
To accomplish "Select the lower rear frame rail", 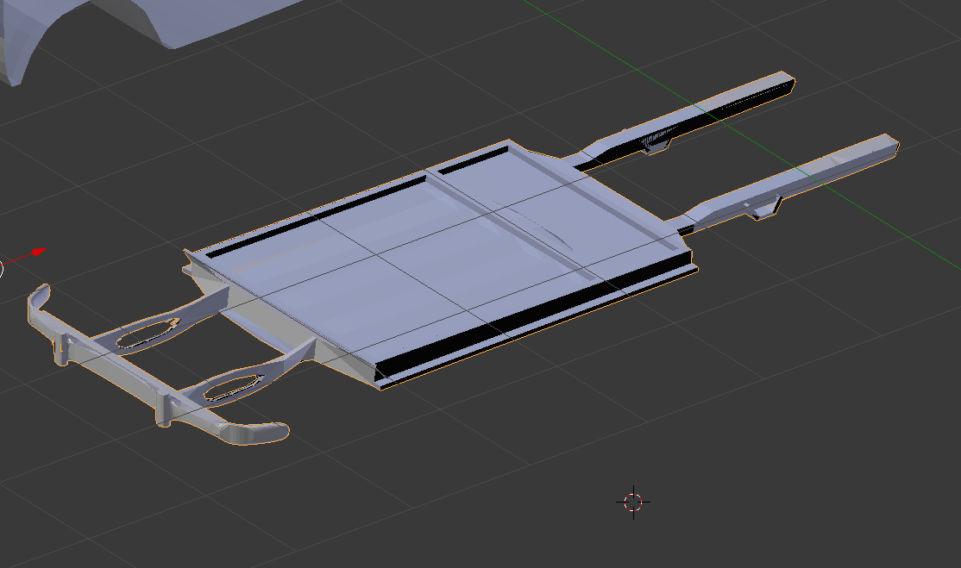I will [782, 183].
